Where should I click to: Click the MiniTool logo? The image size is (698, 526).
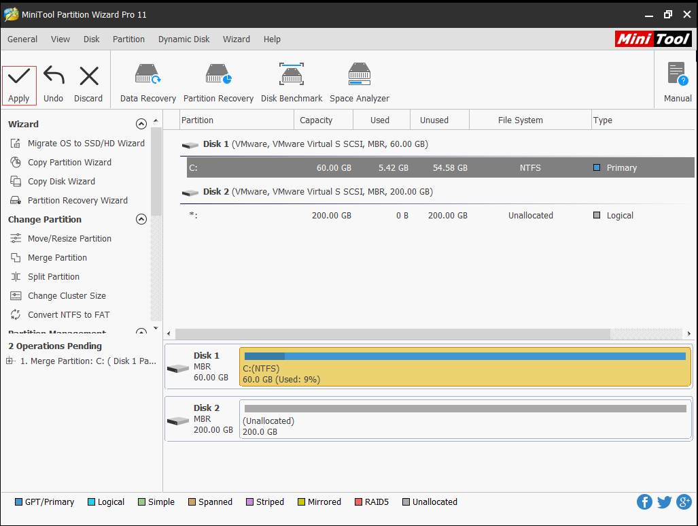(x=652, y=39)
